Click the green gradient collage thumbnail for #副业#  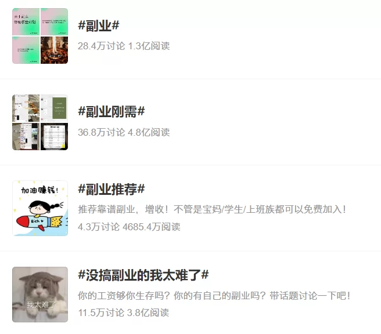[40, 36]
